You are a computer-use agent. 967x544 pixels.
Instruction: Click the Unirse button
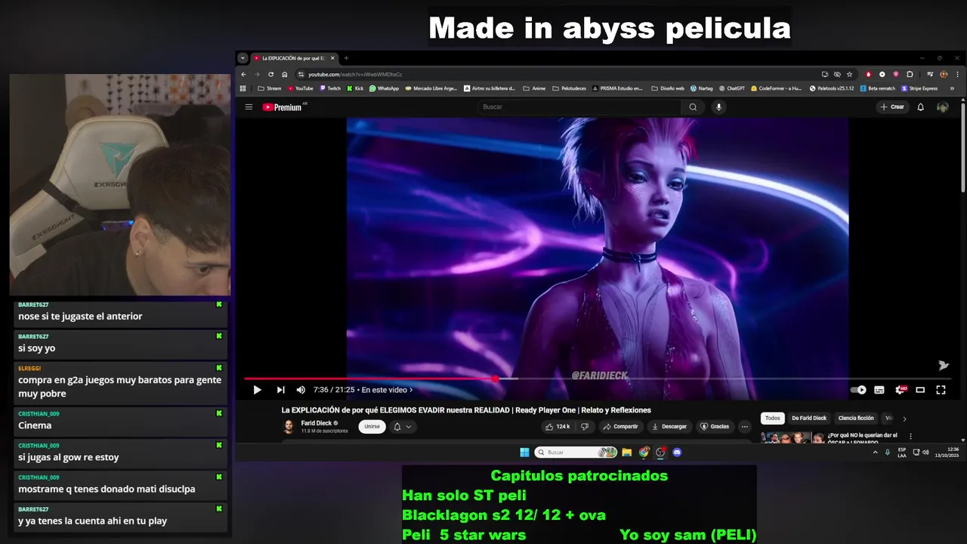(372, 426)
